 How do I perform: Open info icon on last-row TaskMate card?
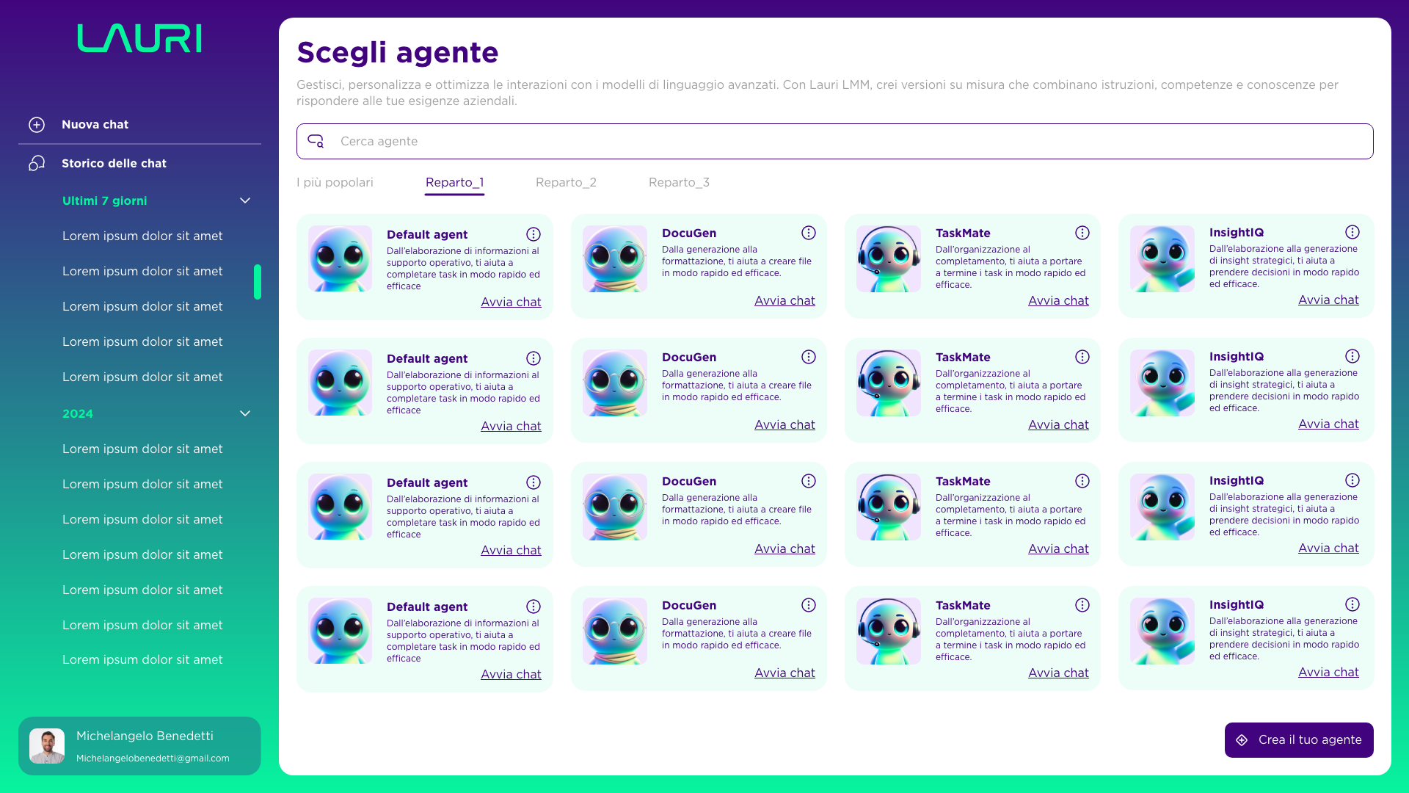[x=1082, y=605]
